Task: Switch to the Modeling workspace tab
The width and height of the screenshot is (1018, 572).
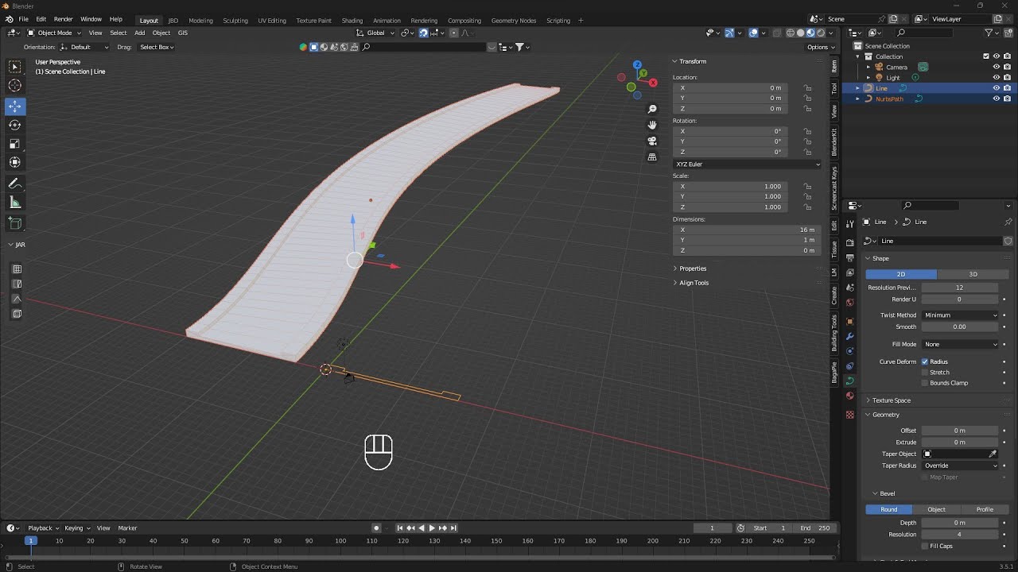Action: [200, 21]
